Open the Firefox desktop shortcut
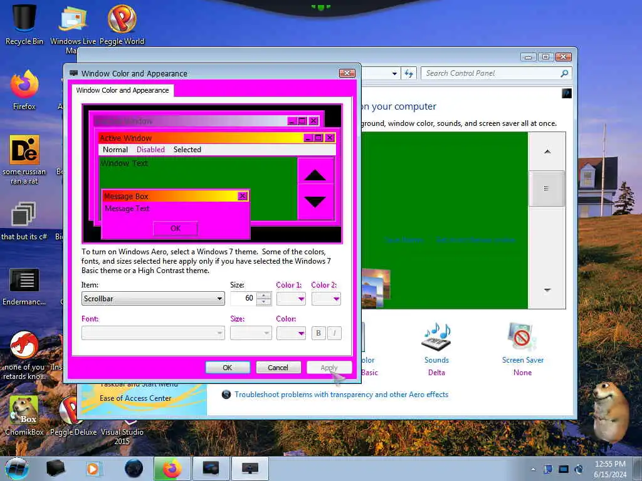642x481 pixels. point(24,90)
